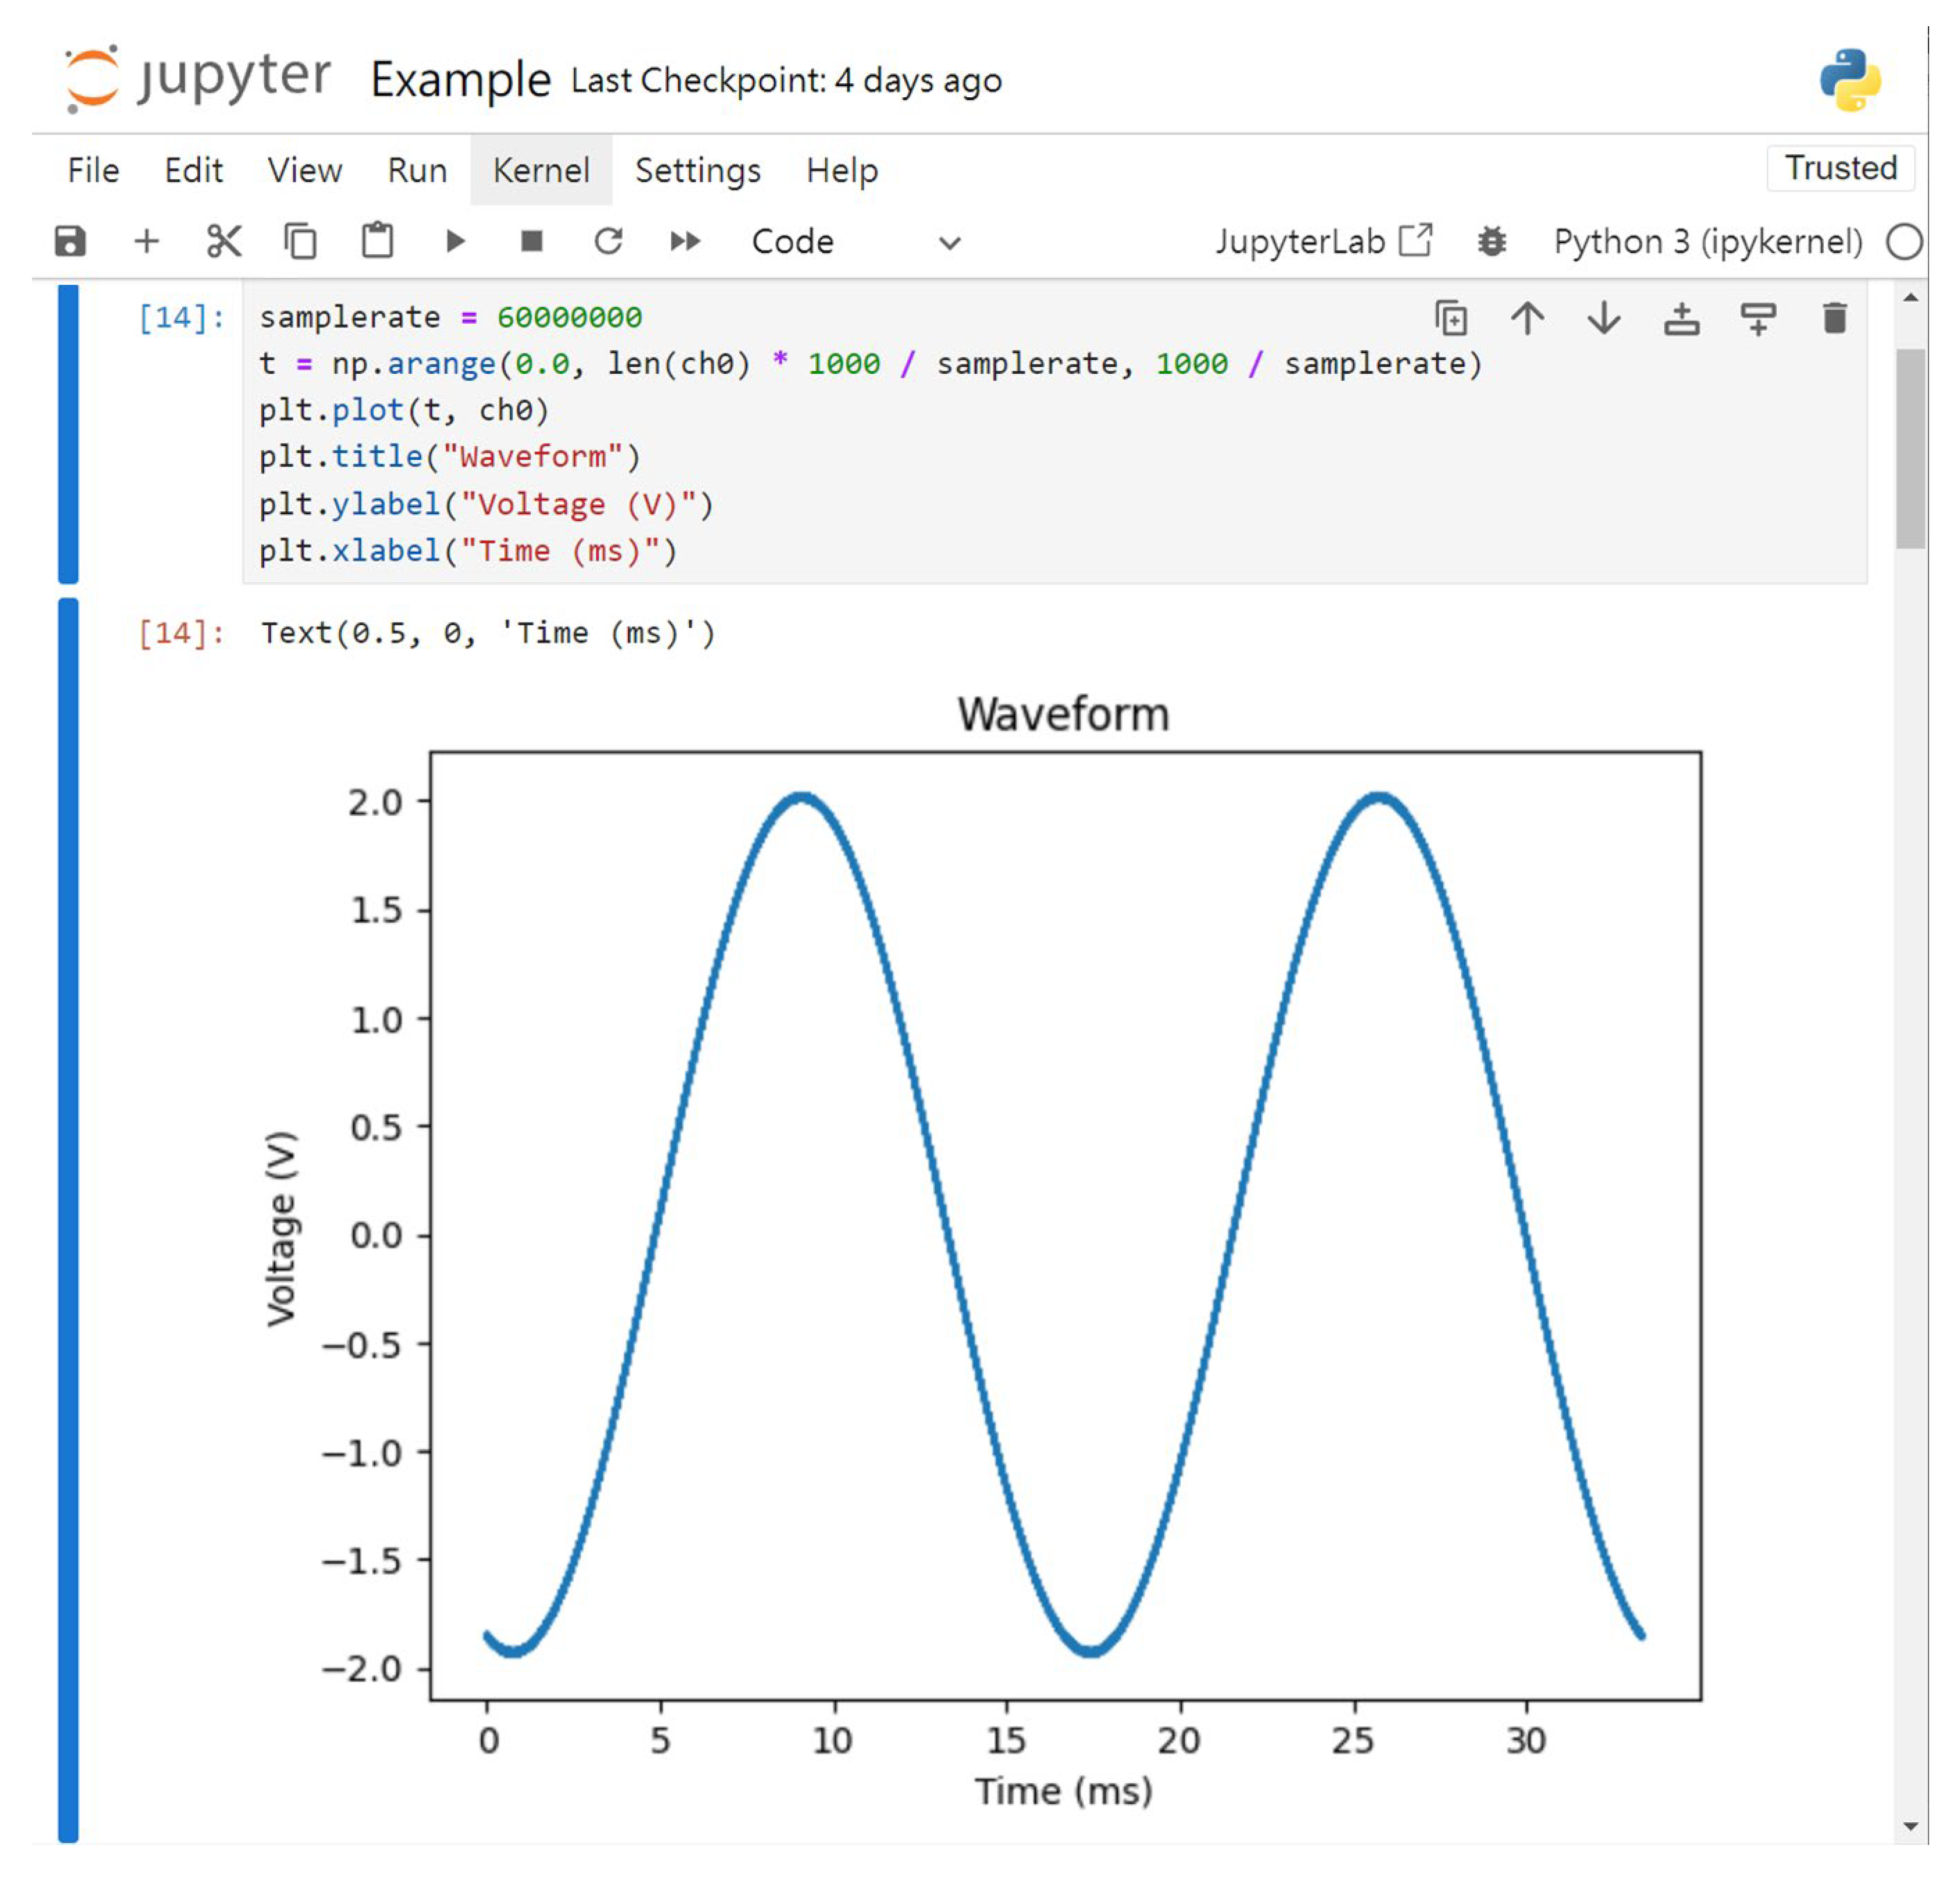Select the Python 3 (ipykernel) kernel name
Viewport: 1960px width, 1877px height.
(1708, 241)
